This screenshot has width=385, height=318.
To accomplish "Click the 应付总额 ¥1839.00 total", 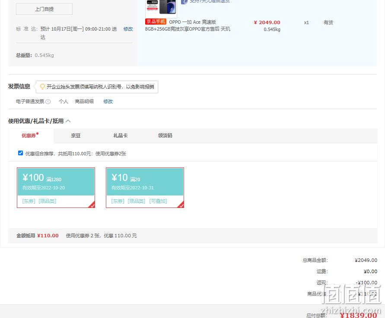I will click(359, 315).
